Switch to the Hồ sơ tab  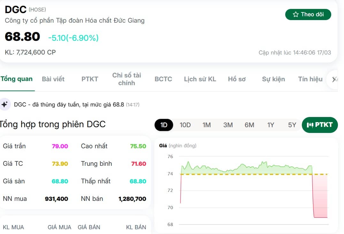(237, 79)
